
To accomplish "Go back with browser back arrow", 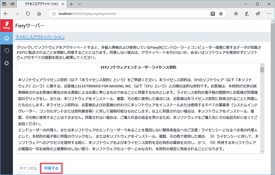I will 6,14.
